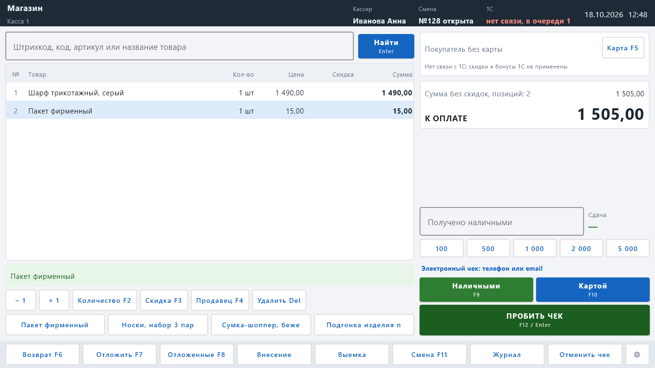Click the price cell 1 490,00 in Цена column

click(x=290, y=93)
